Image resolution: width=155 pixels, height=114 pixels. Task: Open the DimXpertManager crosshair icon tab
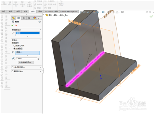(x=29, y=18)
